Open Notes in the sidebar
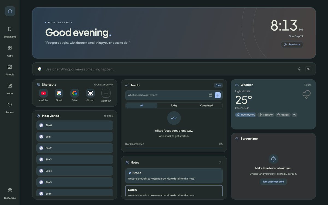Image resolution: width=328 pixels, height=205 pixels. pyautogui.click(x=10, y=89)
